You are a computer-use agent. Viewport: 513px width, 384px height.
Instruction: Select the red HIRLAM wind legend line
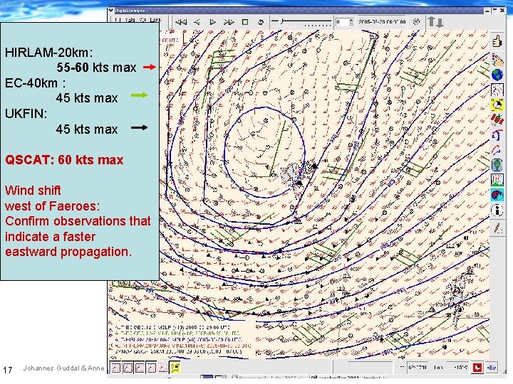182,346
